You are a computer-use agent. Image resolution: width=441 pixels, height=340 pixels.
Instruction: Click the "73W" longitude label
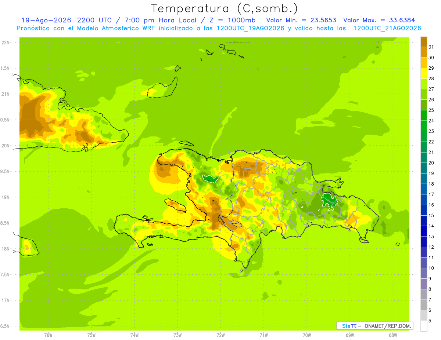point(178,335)
